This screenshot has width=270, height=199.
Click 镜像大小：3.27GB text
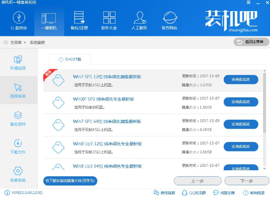coord(197,85)
